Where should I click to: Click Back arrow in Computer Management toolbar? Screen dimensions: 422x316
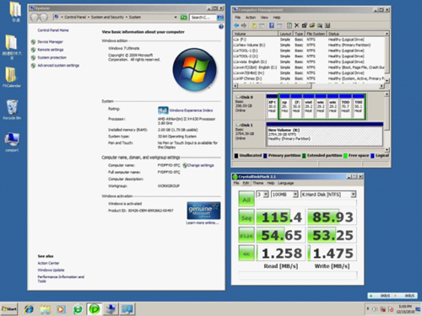point(236,25)
